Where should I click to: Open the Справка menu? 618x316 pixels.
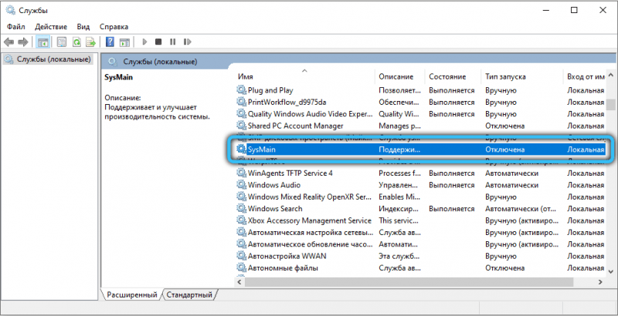pos(114,27)
